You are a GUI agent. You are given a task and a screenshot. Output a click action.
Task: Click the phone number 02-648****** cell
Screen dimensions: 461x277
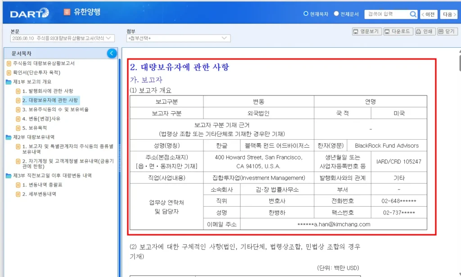pos(399,201)
